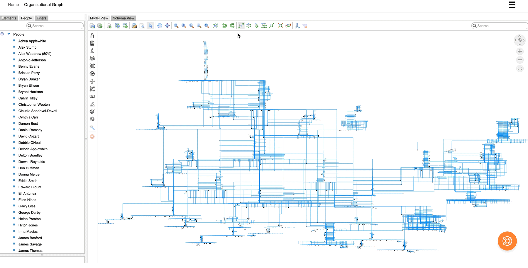Select the hand pan tool
Viewport: 528px width, 268px height.
tap(160, 26)
